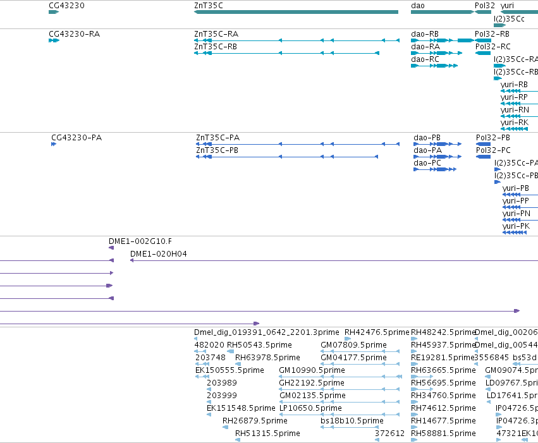The height and width of the screenshot is (443, 538).
Task: Click the RH63665.5prime EST label
Action: [x=443, y=370]
